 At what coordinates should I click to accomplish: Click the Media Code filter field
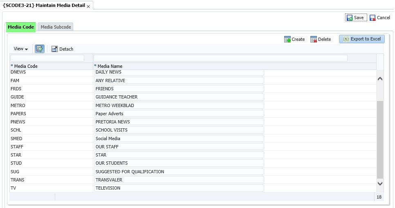[47, 58]
